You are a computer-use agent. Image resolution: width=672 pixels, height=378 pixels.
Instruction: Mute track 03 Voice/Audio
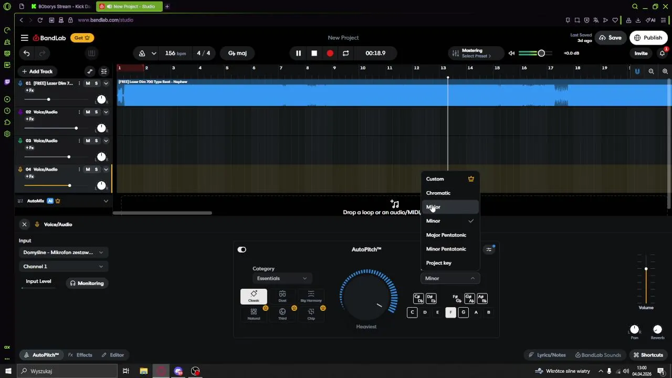[88, 141]
